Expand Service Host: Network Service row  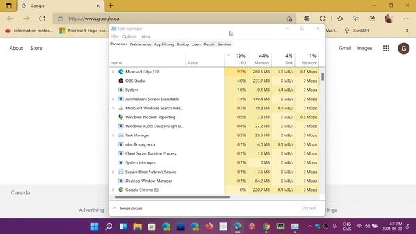coord(113,172)
